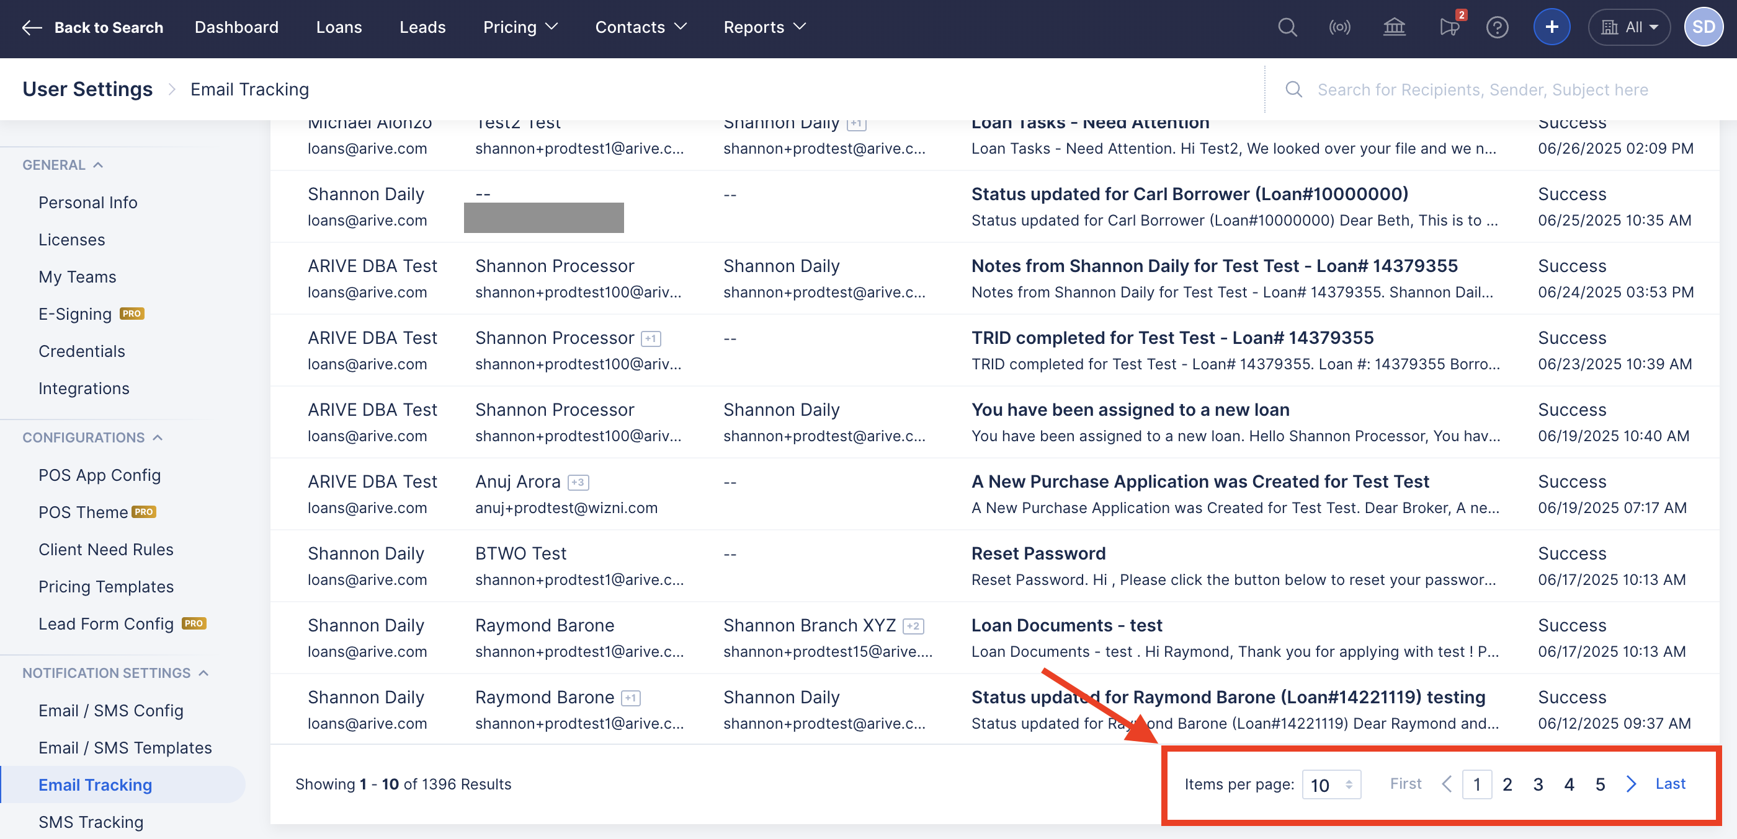Open the Loans tab in navbar
Image resolution: width=1737 pixels, height=839 pixels.
(339, 28)
